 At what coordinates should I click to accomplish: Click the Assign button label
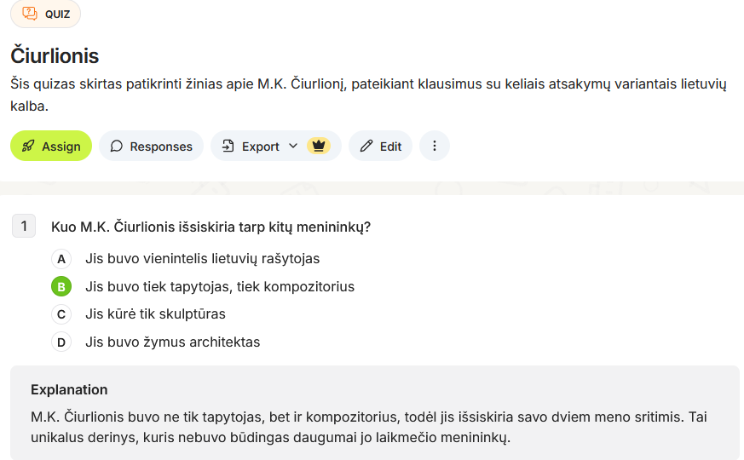point(61,147)
